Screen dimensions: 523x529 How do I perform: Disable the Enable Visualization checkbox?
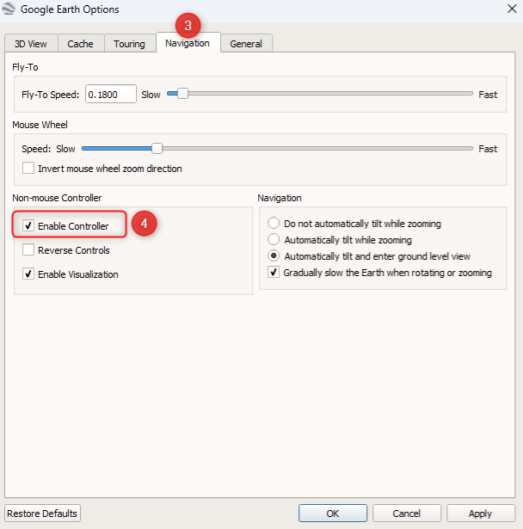point(29,274)
